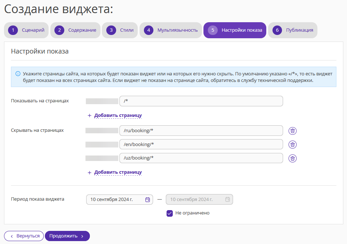This screenshot has height=244, width=347.
Task: Open step 4 Мультиязычность
Action: click(x=171, y=30)
